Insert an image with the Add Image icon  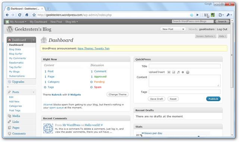(169, 72)
